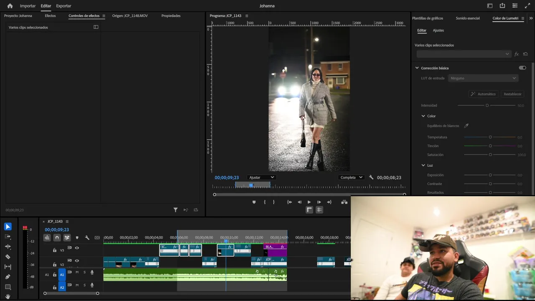Click the Automático button

483,94
